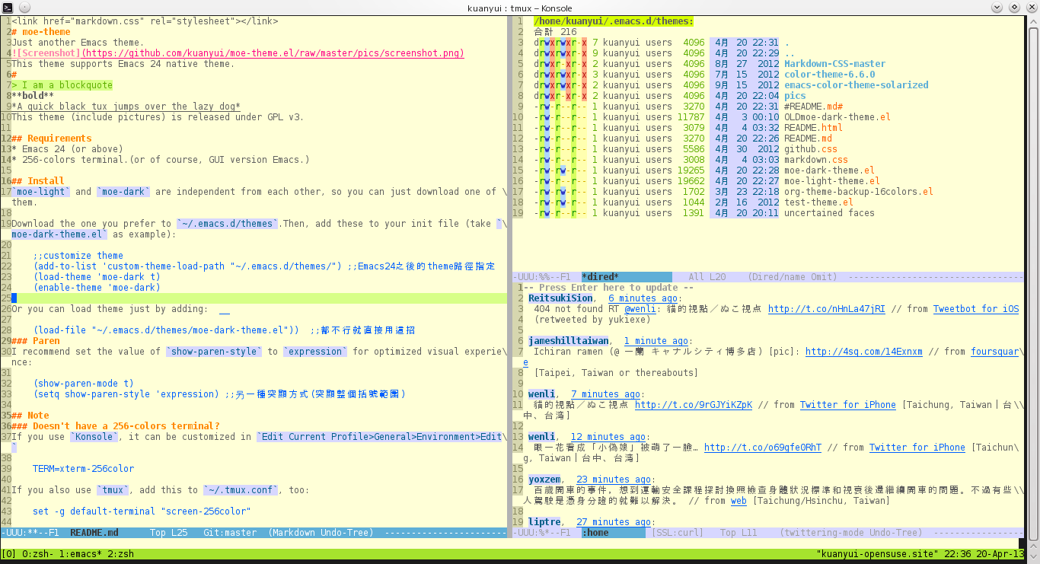
Task: Click dired header /home/kuanyui/.emacs.d/themes:
Action: point(614,21)
